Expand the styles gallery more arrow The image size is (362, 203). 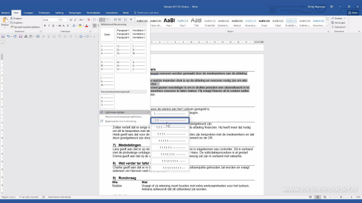click(x=327, y=26)
